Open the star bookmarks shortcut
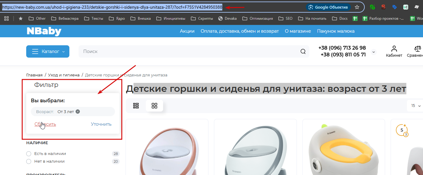Image resolution: width=423 pixels, height=175 pixels. (21, 18)
